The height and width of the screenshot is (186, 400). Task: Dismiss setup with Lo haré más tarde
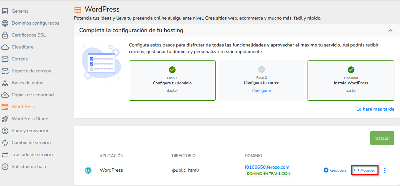(x=375, y=109)
